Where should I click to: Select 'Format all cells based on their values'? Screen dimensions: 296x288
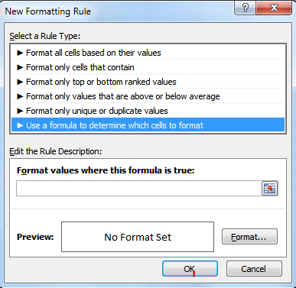tap(148, 53)
